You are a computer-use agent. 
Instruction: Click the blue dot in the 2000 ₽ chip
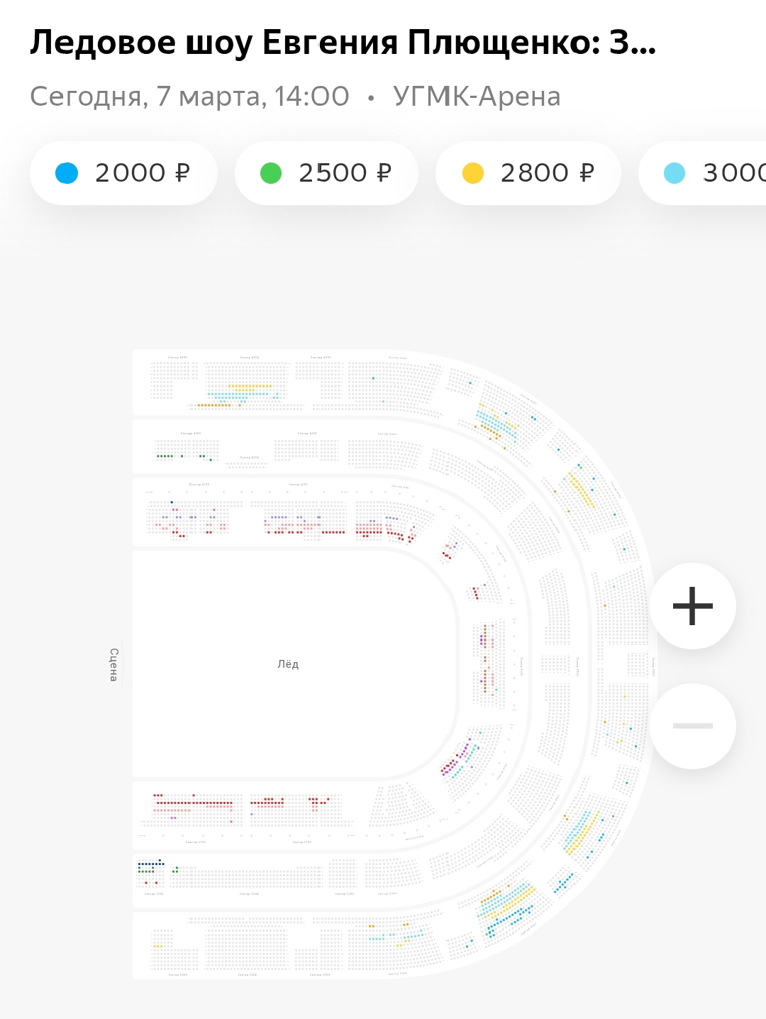[x=67, y=173]
